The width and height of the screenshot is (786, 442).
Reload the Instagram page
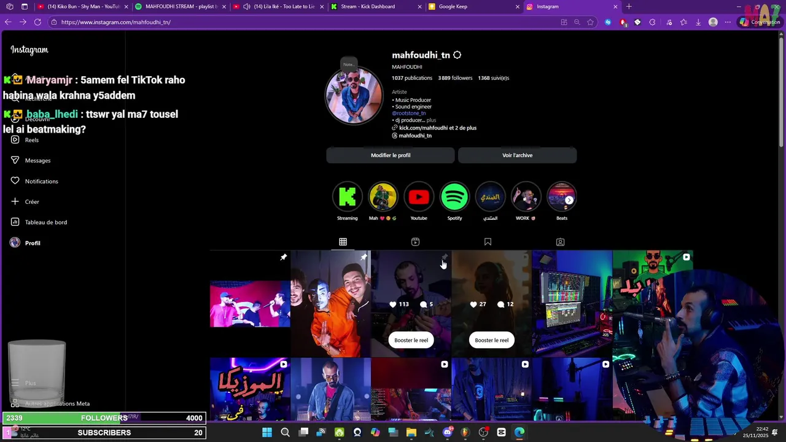(x=37, y=22)
